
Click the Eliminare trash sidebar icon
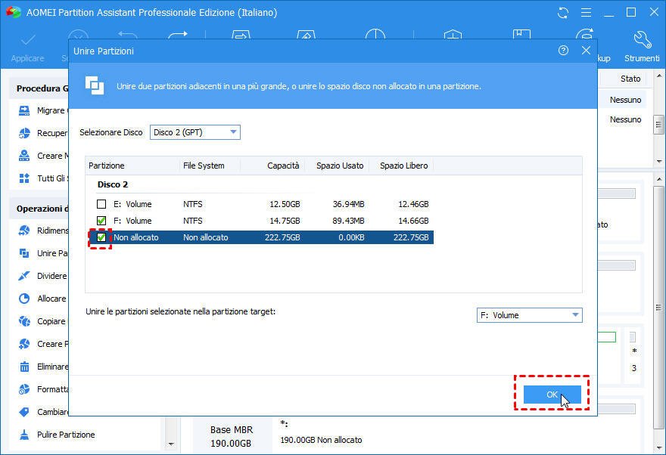[23, 367]
